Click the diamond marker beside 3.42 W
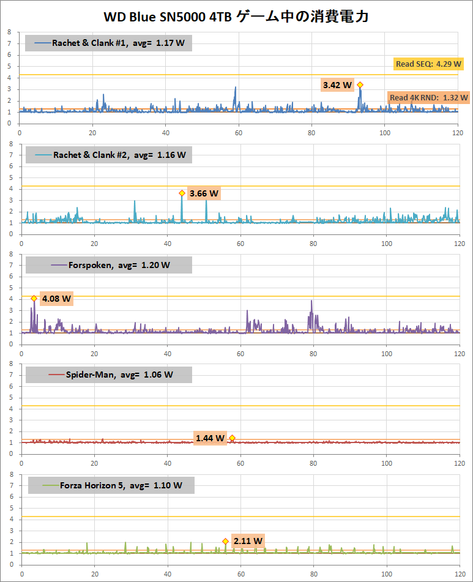The image size is (473, 582). [360, 85]
